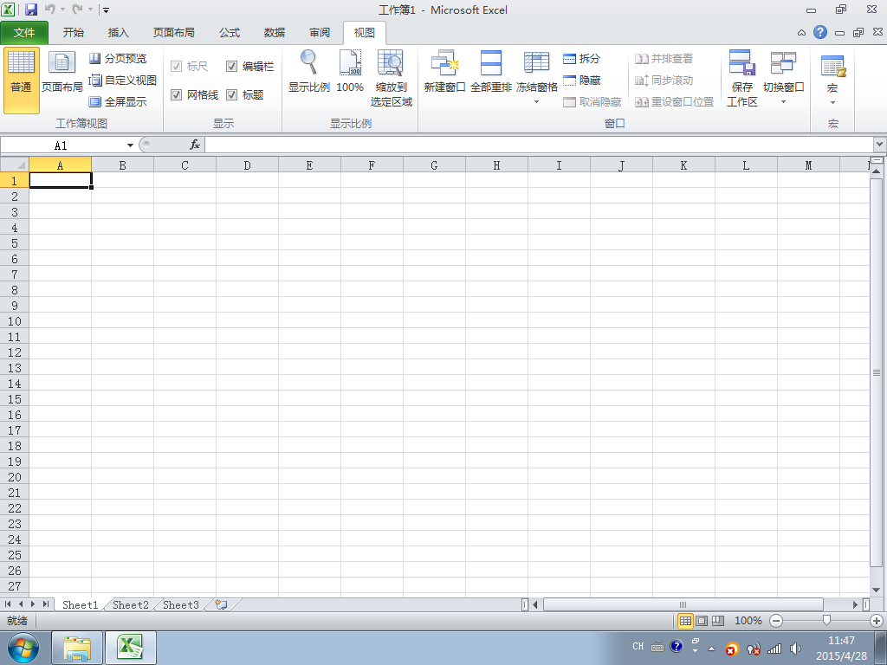Click 全部重排 arrange all windows

[x=490, y=72]
